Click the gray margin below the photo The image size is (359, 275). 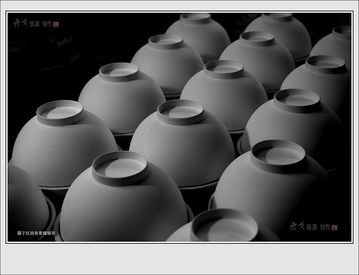click(x=179, y=259)
